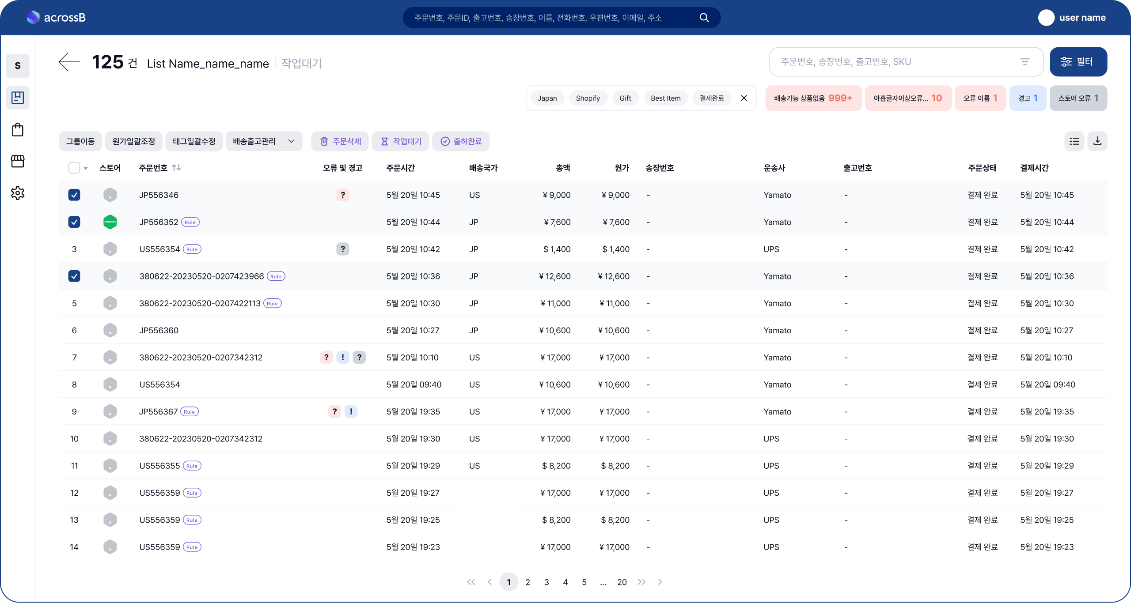
Task: Open select-all dropdown arrow in header
Action: (86, 168)
